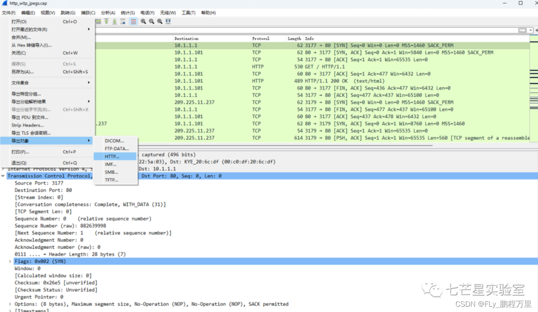Image resolution: width=538 pixels, height=312 pixels.
Task: Click the Wireshark shark fin title icon
Action: point(5,3)
